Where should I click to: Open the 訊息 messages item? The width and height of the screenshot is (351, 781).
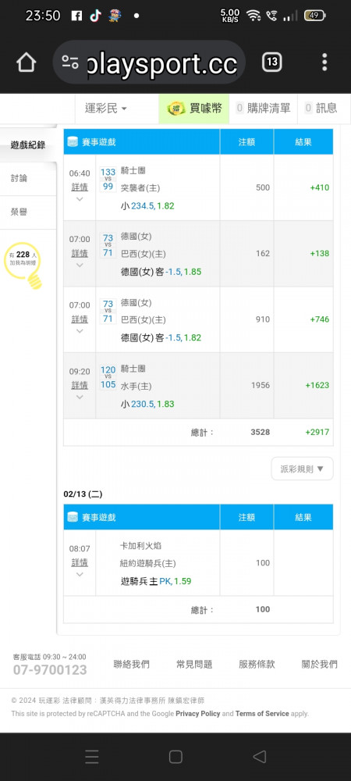321,108
